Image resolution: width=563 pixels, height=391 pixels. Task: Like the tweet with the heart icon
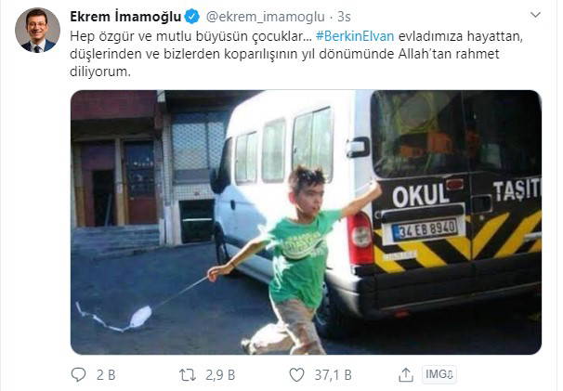296,375
